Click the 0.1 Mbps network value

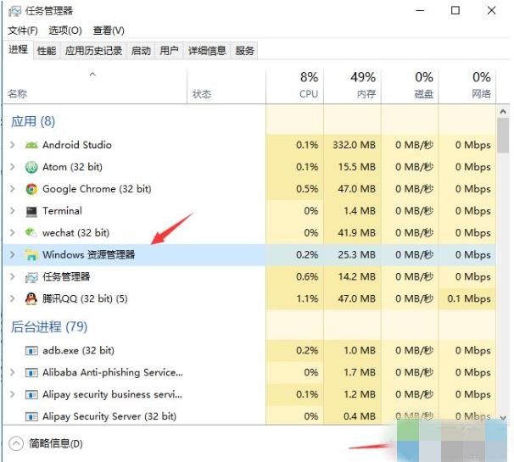469,299
